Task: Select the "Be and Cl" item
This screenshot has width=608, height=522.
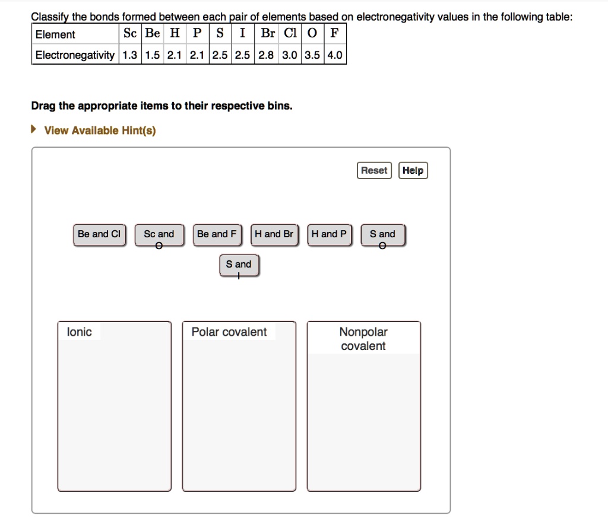Action: click(99, 234)
